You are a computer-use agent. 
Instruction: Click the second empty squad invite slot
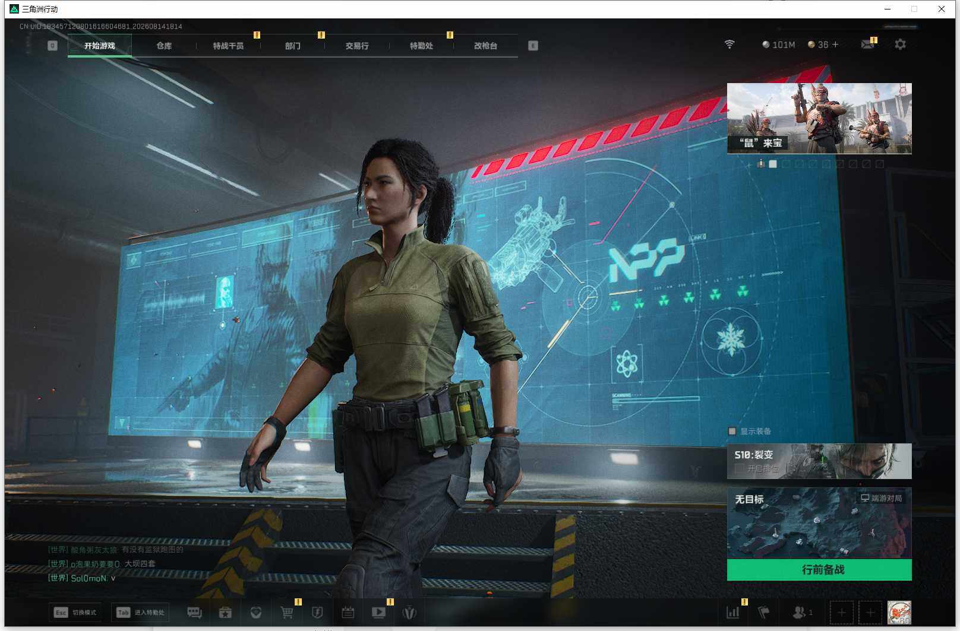[870, 612]
